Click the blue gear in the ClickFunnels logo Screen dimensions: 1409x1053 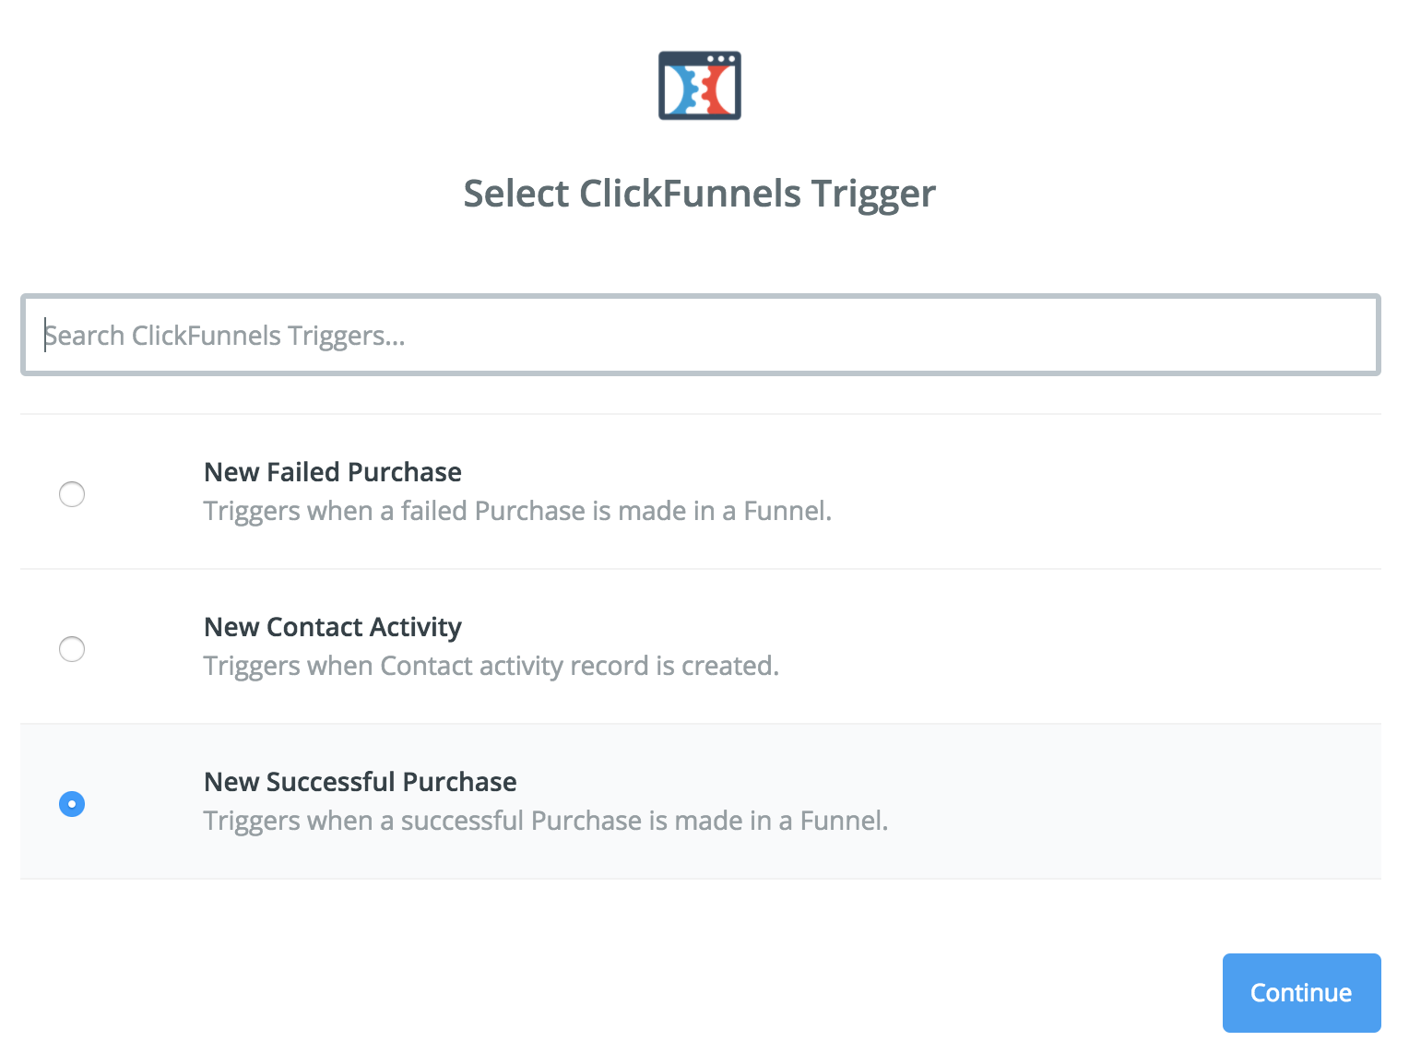tap(681, 91)
